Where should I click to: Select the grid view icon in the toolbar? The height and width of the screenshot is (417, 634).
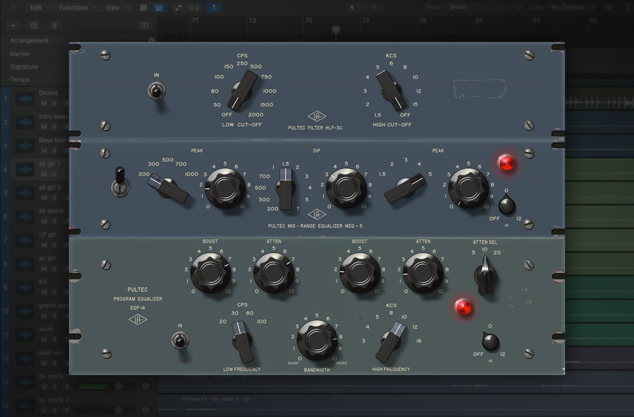tap(143, 7)
